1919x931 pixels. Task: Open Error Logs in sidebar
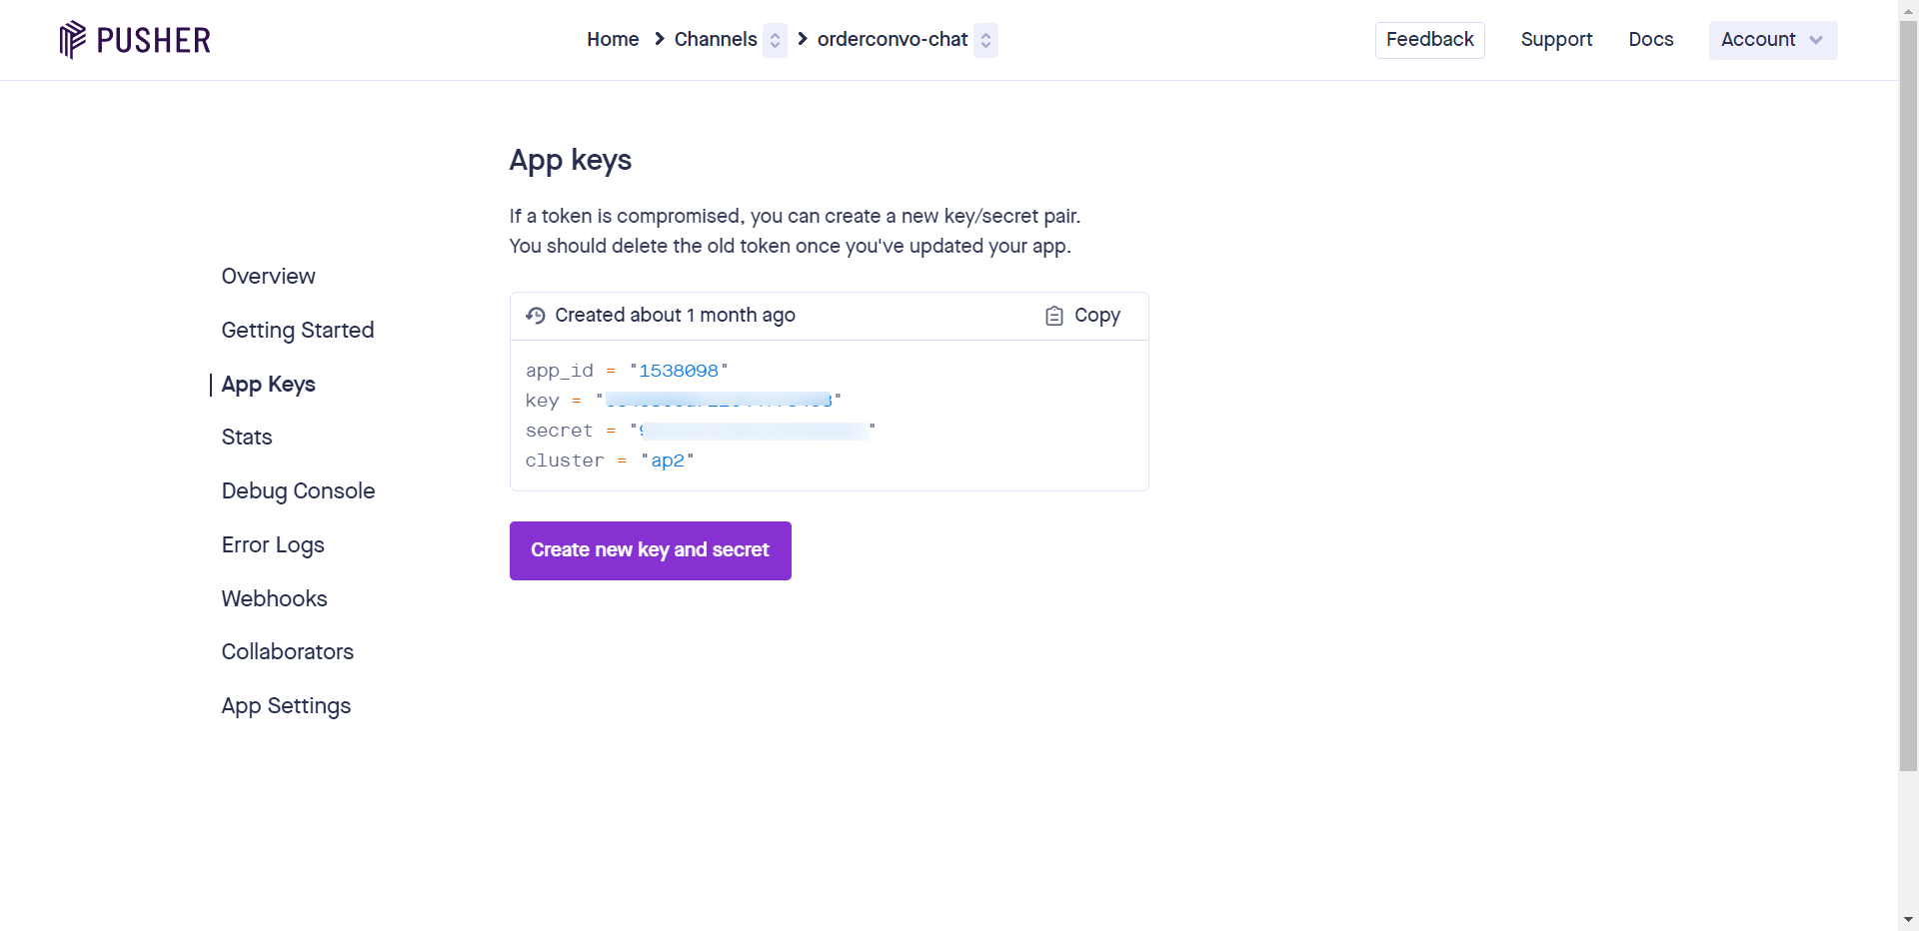pos(273,545)
